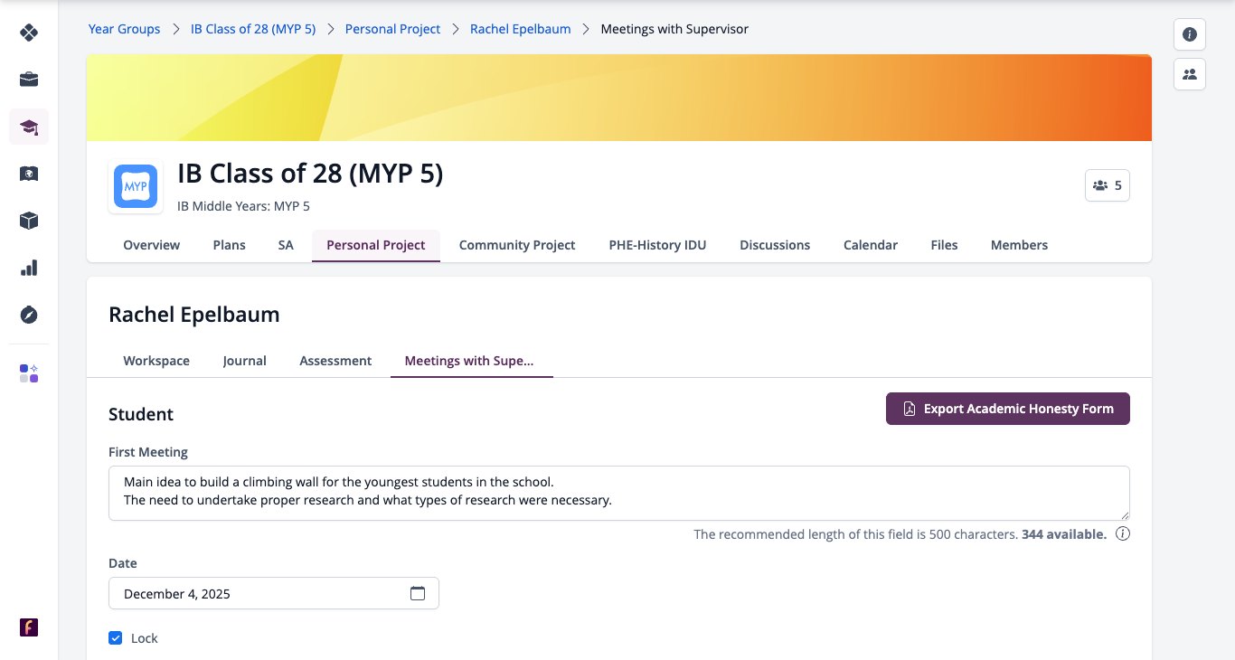Click the info circle beside character count
The image size is (1235, 660).
click(1123, 534)
